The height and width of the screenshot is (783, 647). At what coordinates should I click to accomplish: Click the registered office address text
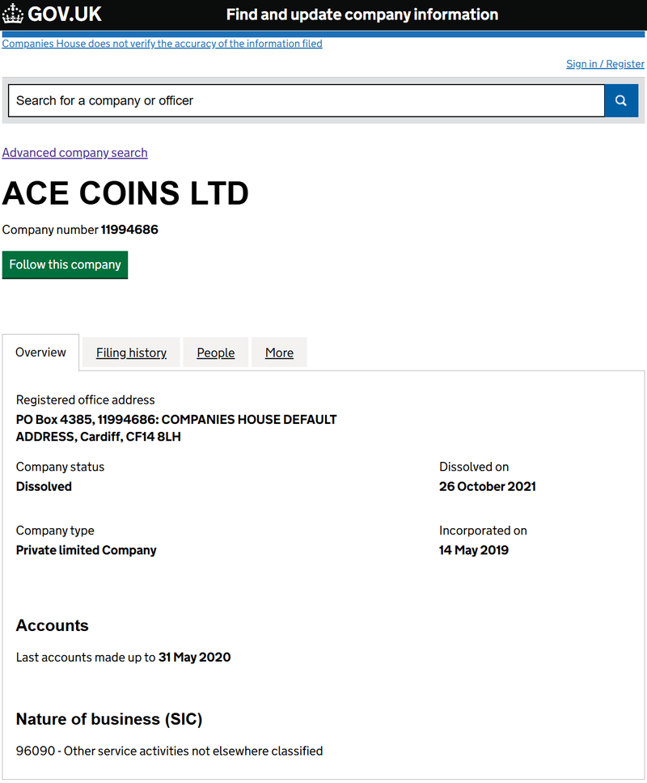[x=176, y=428]
